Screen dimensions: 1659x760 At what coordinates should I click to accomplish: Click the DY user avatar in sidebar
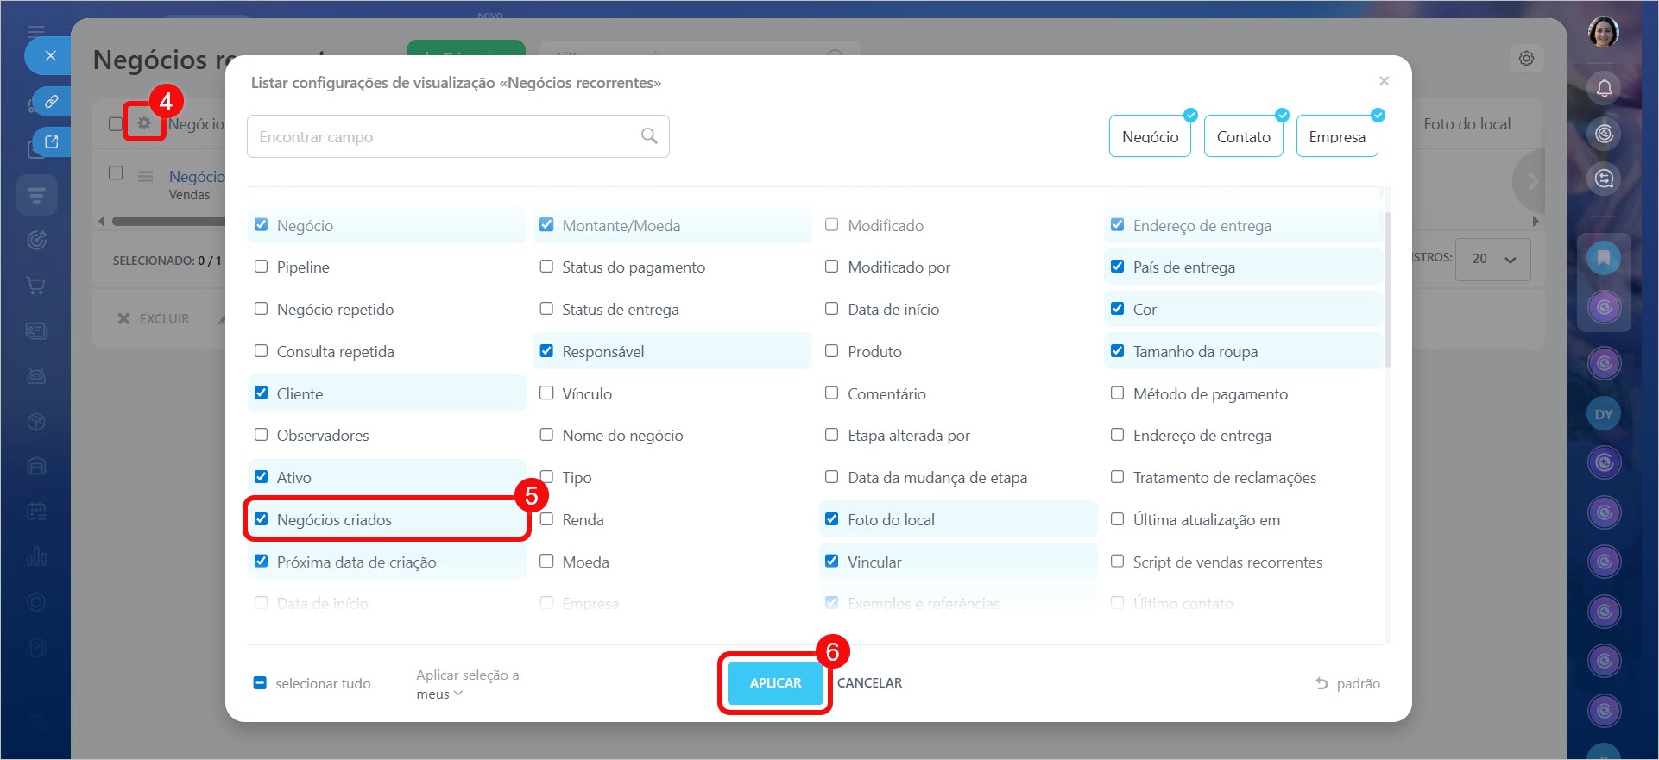pos(1604,414)
